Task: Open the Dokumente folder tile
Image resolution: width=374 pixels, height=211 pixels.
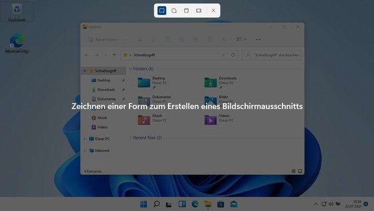Action: click(154, 101)
